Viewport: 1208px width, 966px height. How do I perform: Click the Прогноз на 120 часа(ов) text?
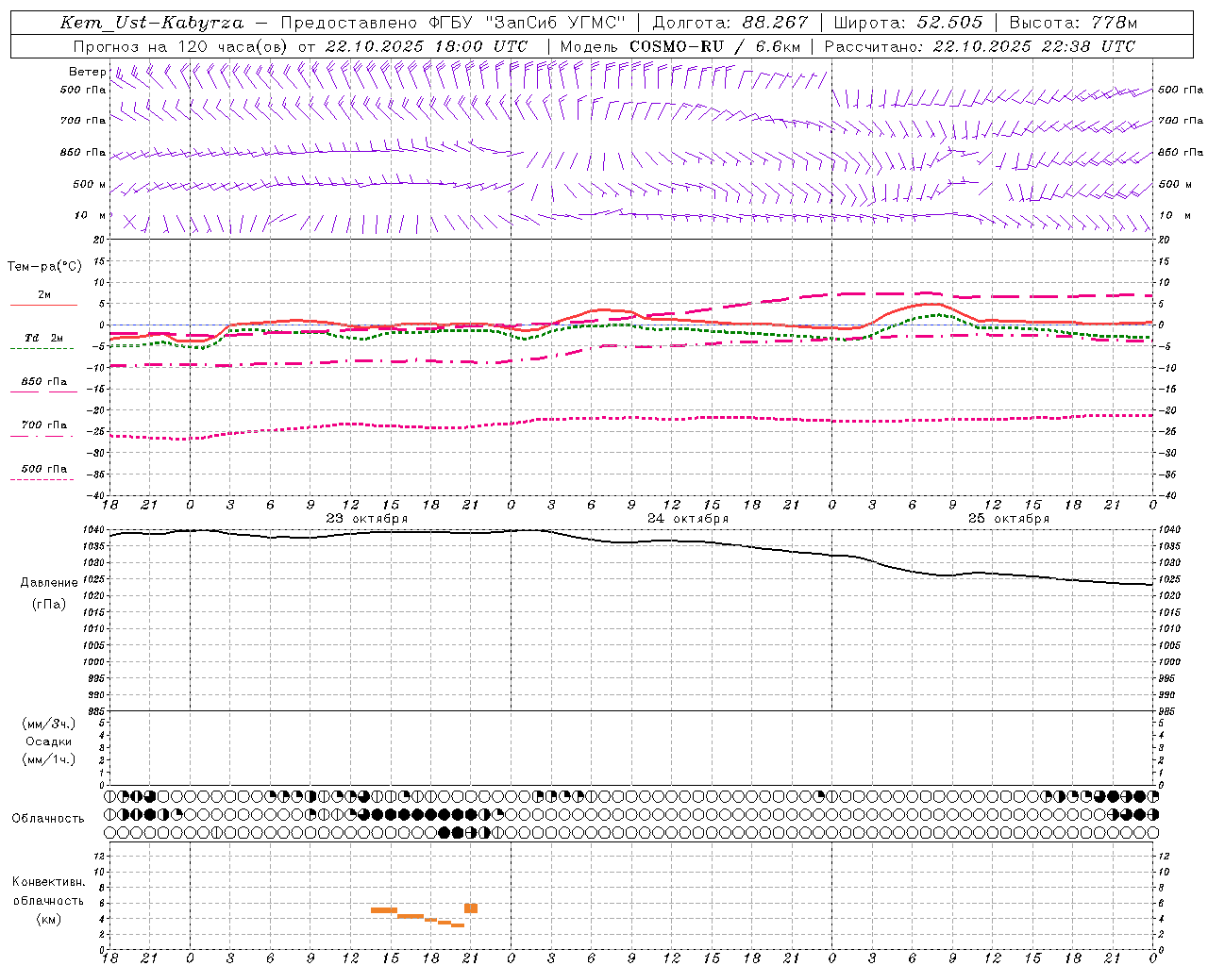[x=181, y=46]
